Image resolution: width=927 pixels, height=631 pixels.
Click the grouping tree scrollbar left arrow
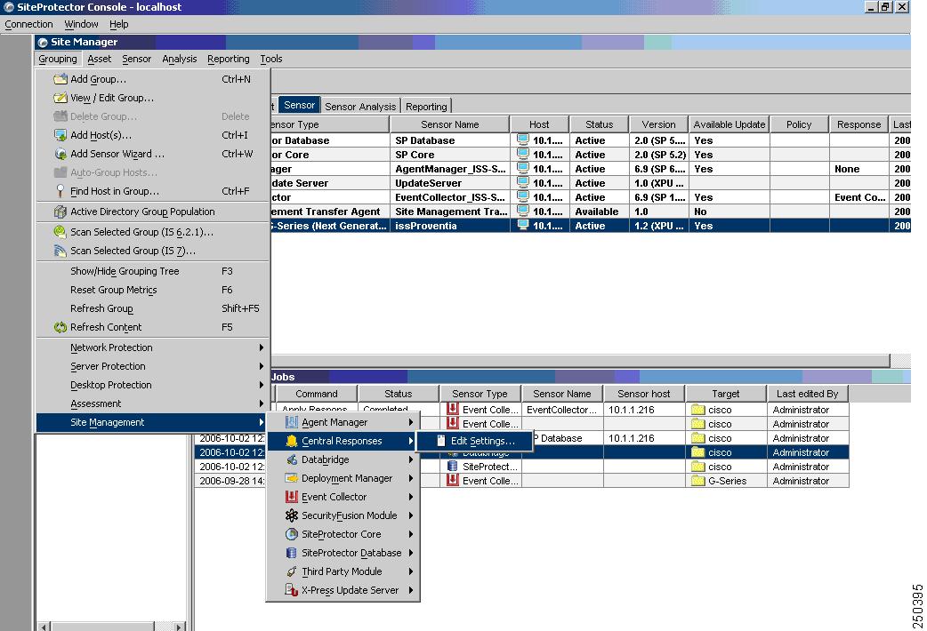43,627
